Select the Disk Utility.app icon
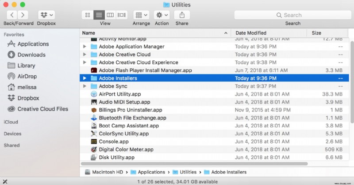The width and height of the screenshot is (354, 185). pos(94,157)
